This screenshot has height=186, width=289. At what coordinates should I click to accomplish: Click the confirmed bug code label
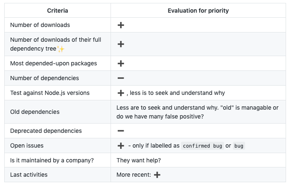click(x=202, y=146)
